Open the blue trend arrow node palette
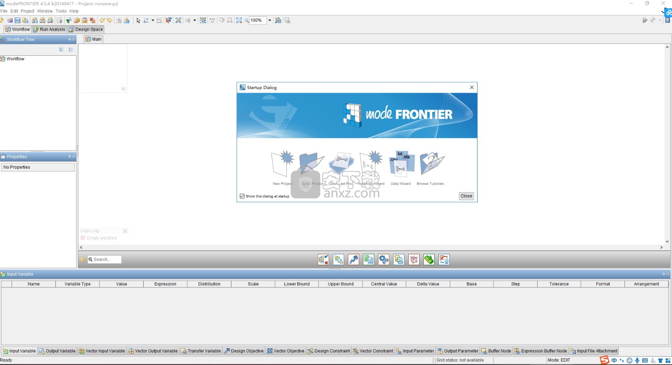Viewport: 672px width, 365px height. [x=354, y=260]
